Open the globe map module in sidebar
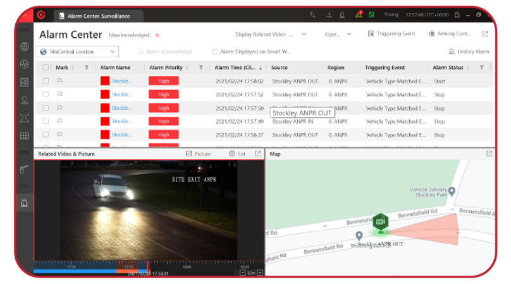This screenshot has height=284, width=511. (25, 47)
